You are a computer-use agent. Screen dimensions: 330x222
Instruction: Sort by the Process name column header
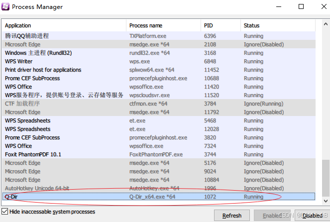pos(164,25)
